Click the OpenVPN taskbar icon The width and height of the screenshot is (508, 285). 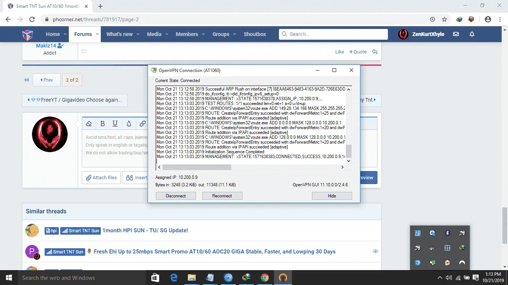click(x=283, y=278)
